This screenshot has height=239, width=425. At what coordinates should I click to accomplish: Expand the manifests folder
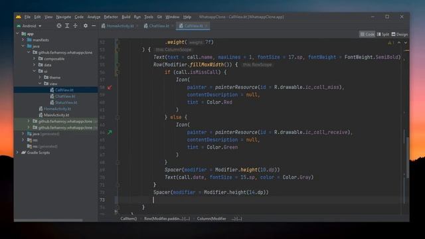pyautogui.click(x=23, y=40)
